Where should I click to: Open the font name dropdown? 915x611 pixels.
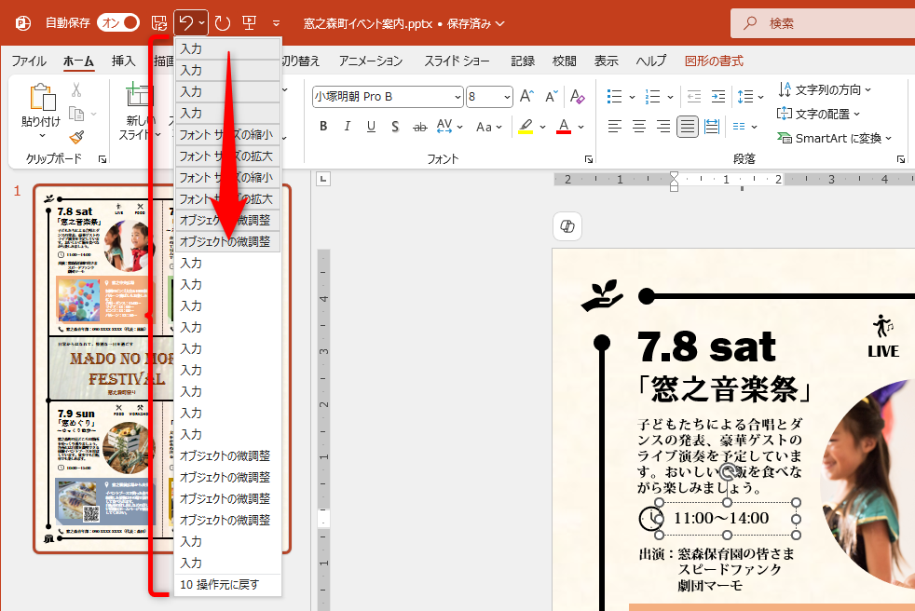pyautogui.click(x=459, y=96)
